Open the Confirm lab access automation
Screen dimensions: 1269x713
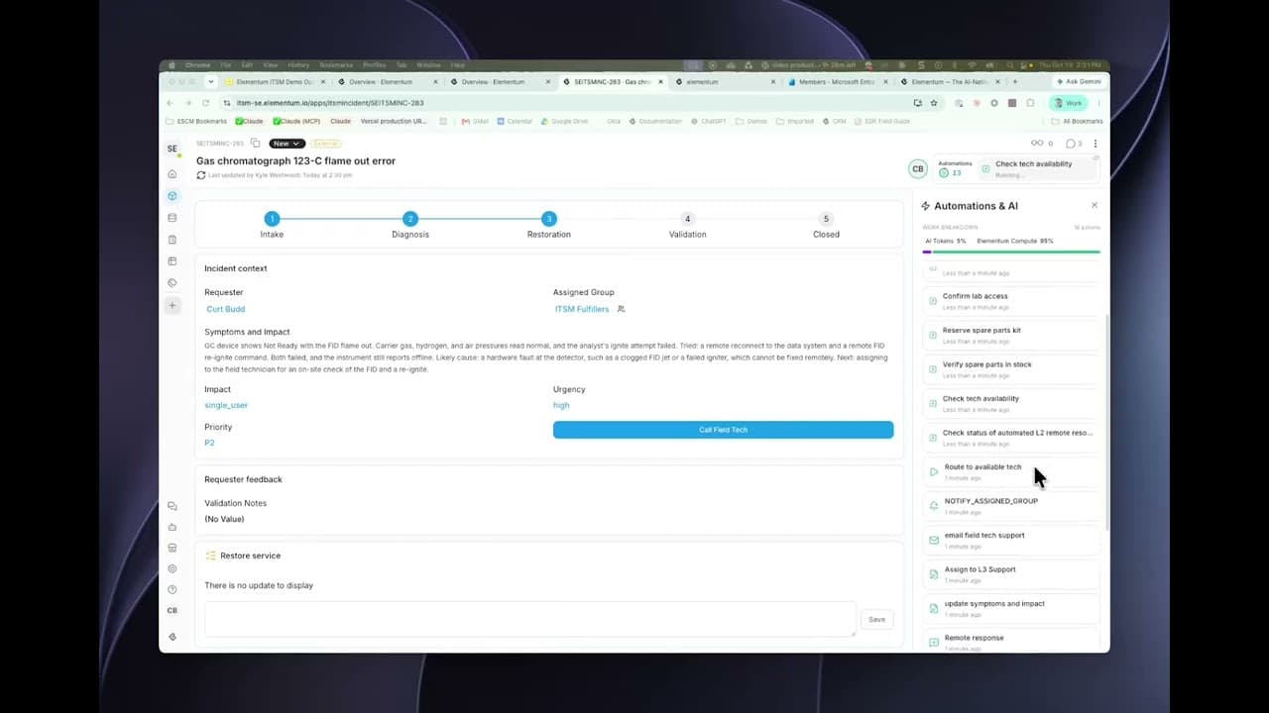1011,301
